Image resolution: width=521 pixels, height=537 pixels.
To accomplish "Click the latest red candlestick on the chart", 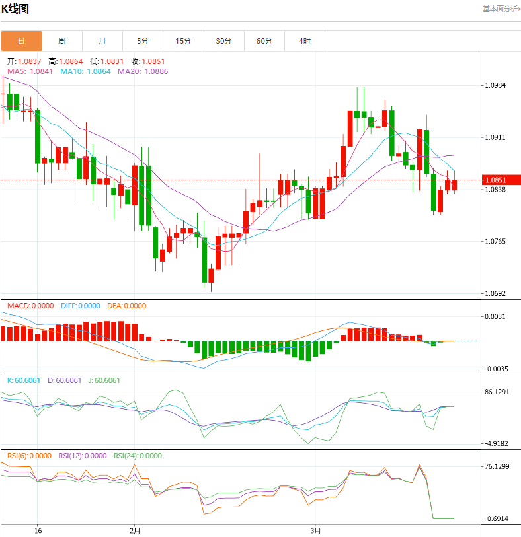I will point(454,185).
